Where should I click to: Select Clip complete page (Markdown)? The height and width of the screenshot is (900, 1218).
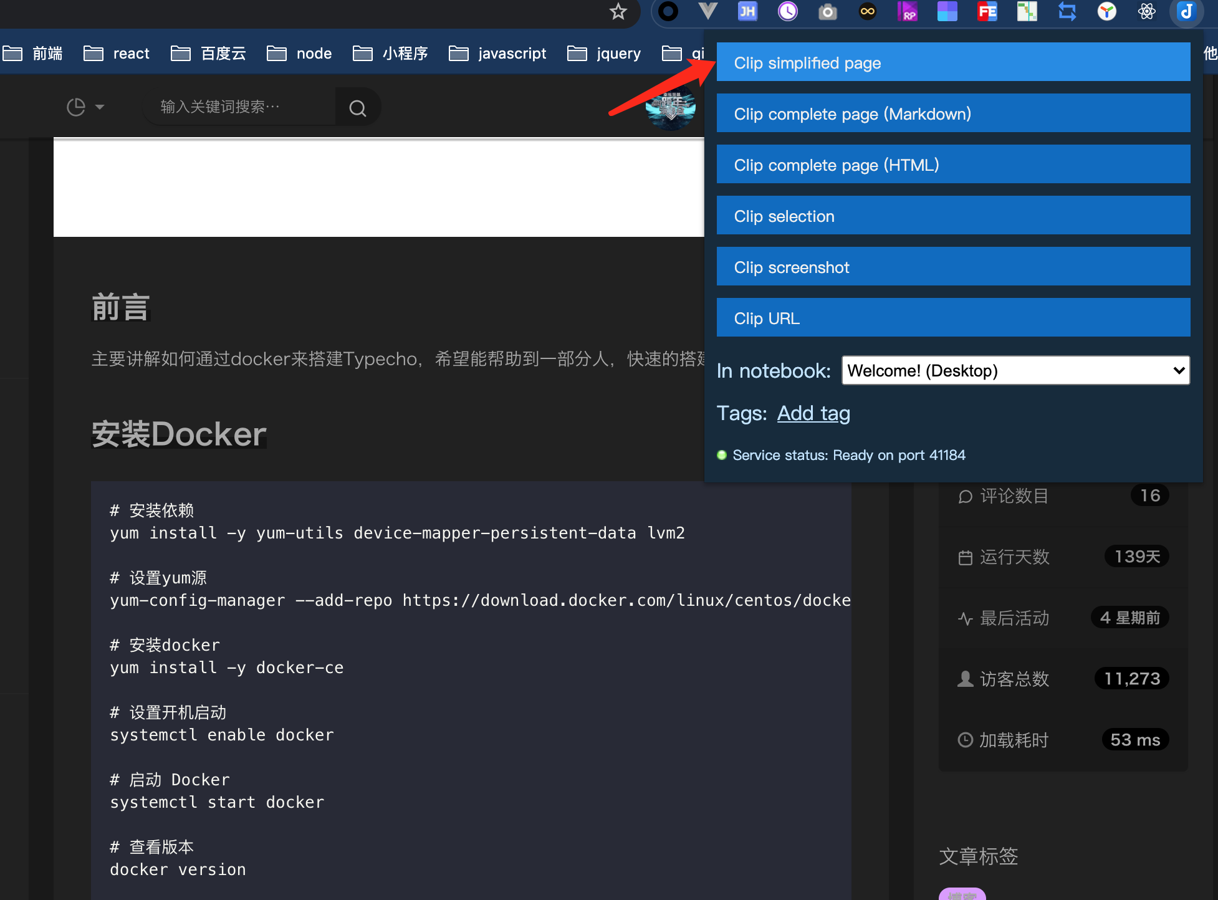click(x=953, y=113)
